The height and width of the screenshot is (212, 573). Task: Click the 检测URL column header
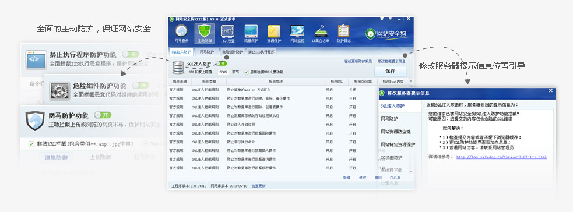[336, 82]
